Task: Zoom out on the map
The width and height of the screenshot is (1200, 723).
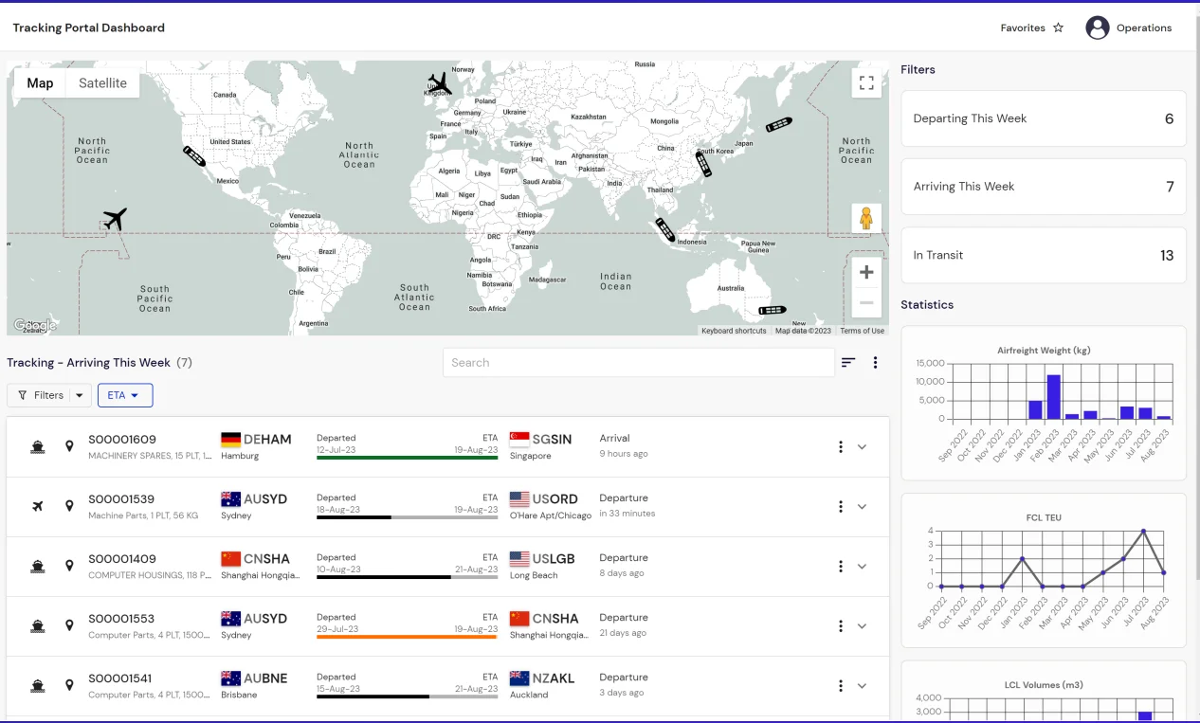Action: (866, 303)
